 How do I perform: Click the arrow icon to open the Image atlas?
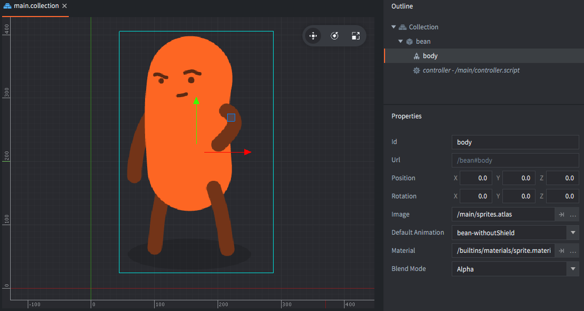click(x=561, y=214)
